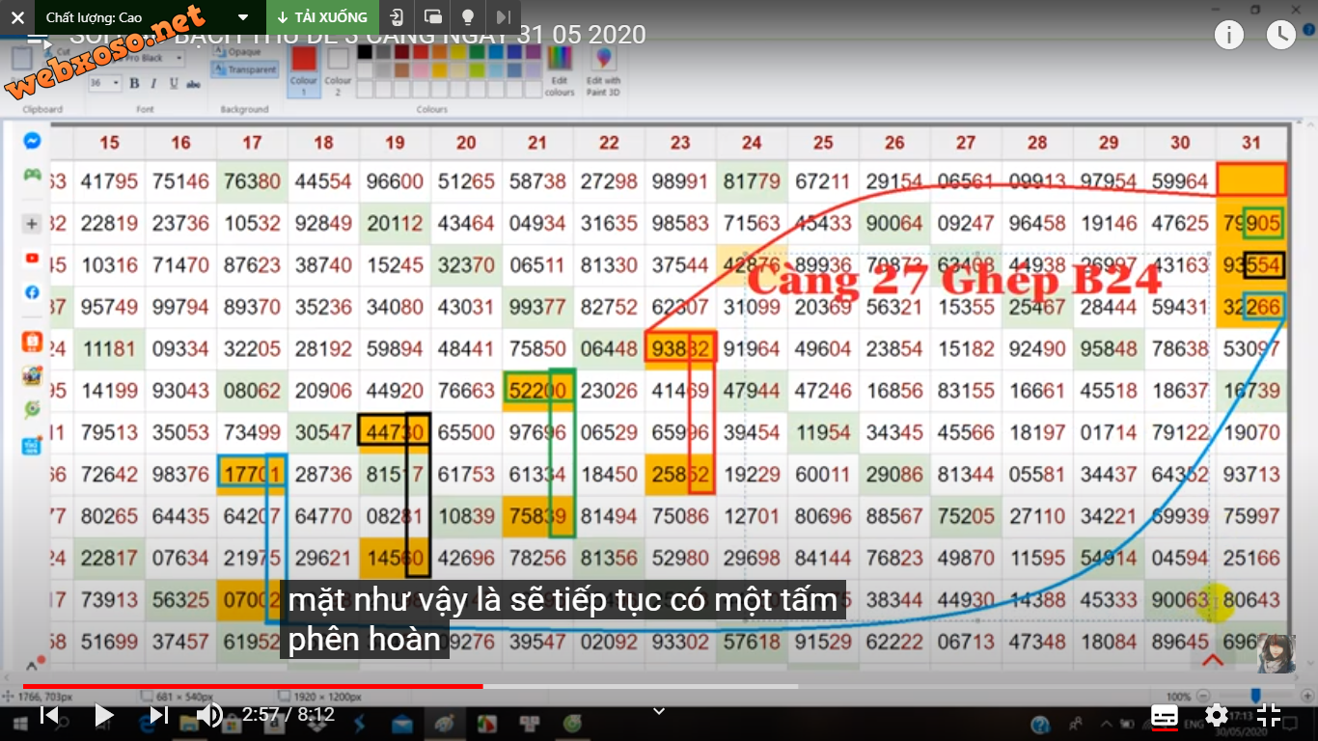The image size is (1318, 741).
Task: Click cell 32266 in column 31
Action: 1251,307
